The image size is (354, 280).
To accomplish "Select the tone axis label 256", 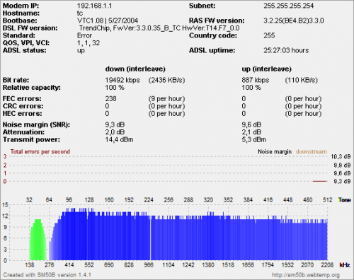I will click(x=169, y=200).
